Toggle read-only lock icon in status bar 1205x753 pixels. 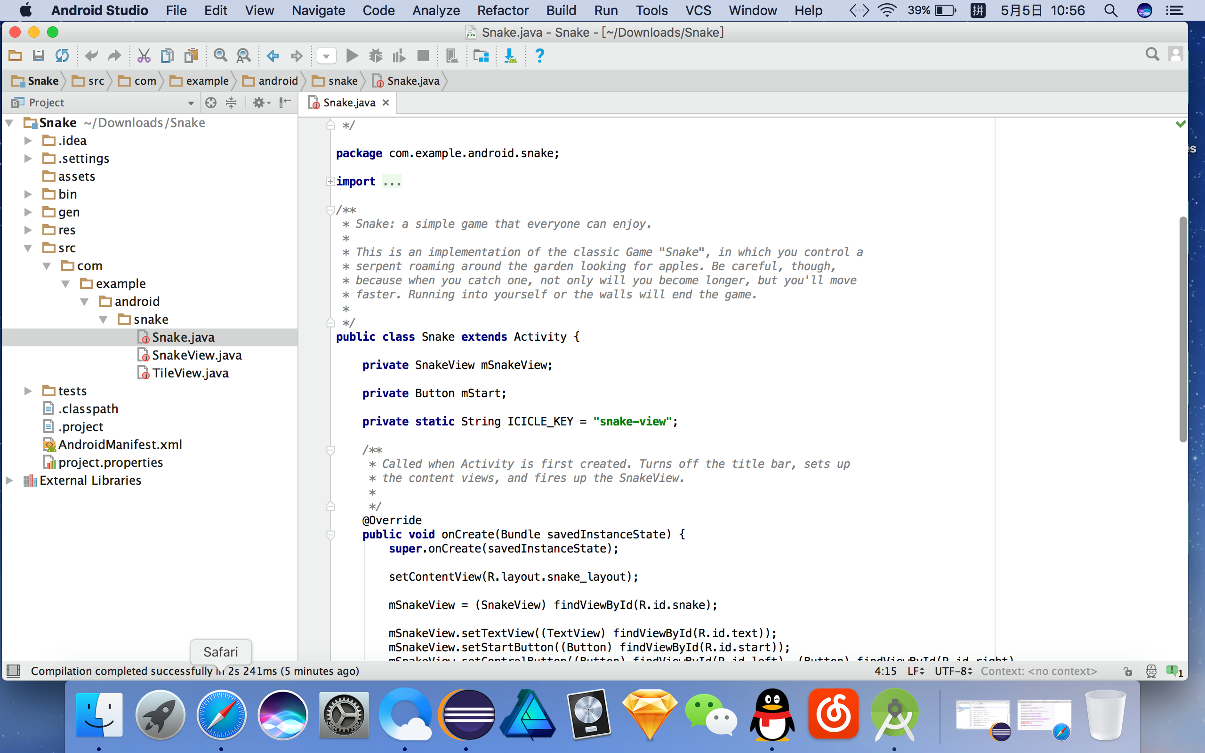coord(1128,671)
